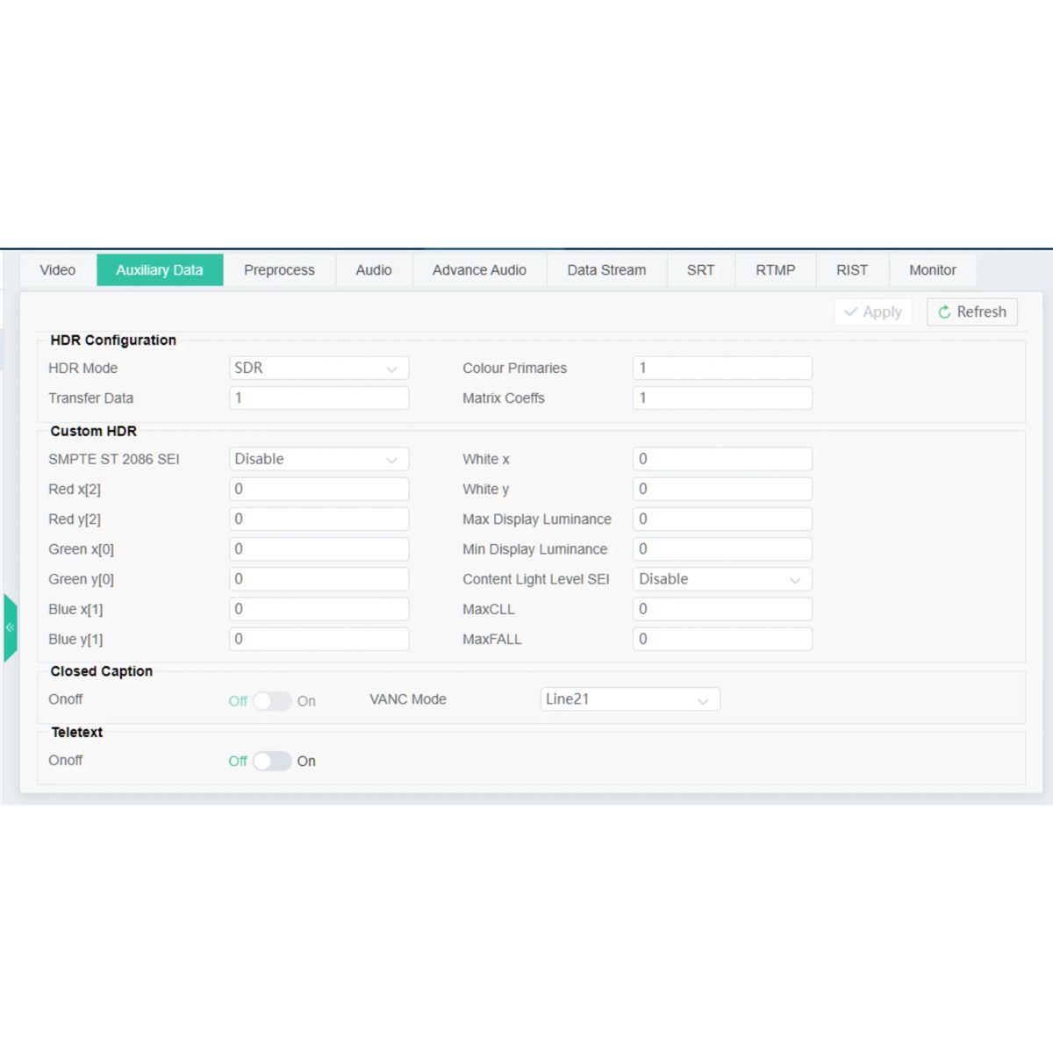Open the Monitor tab

tap(932, 270)
